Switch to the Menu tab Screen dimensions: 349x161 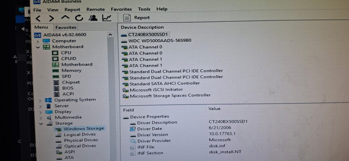[41, 27]
